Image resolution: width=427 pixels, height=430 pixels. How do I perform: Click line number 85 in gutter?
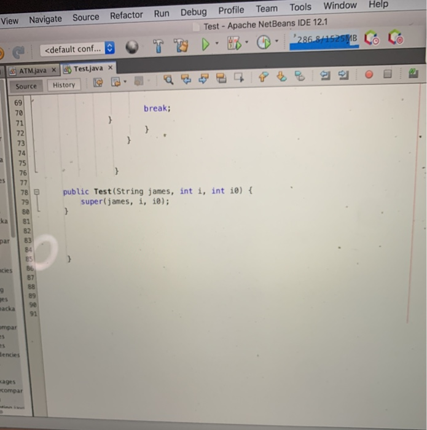(29, 259)
